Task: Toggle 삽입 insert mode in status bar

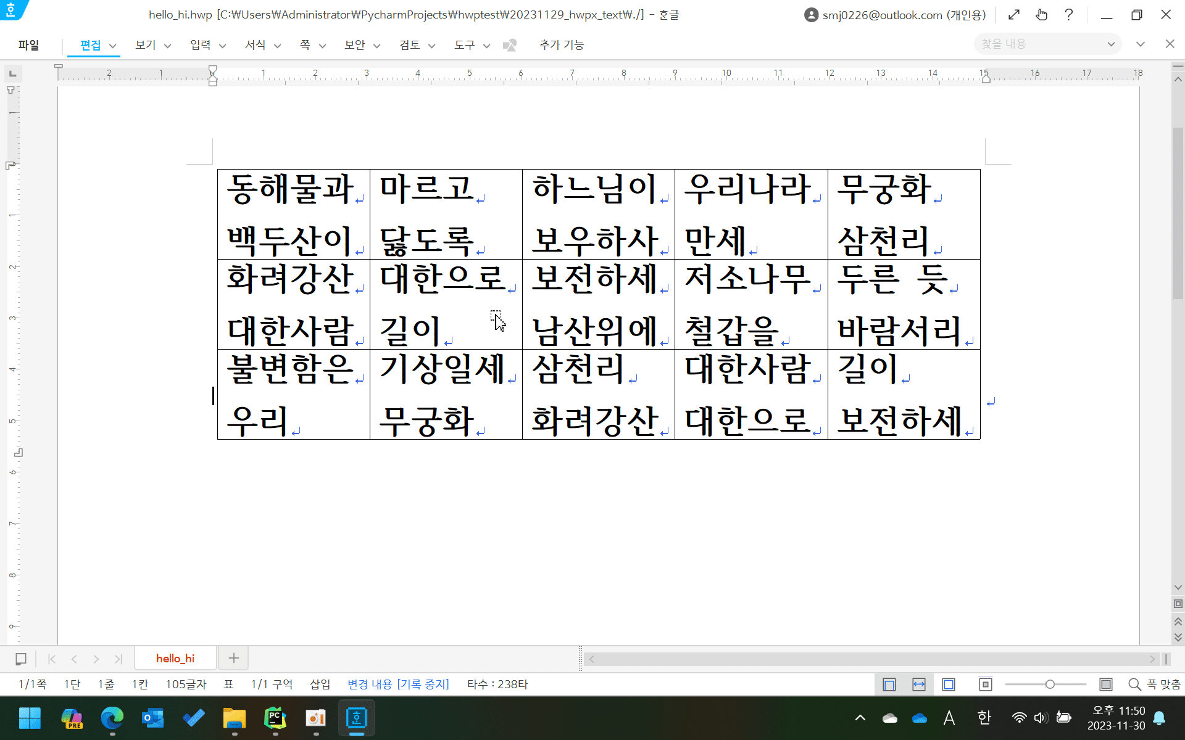Action: pos(320,684)
